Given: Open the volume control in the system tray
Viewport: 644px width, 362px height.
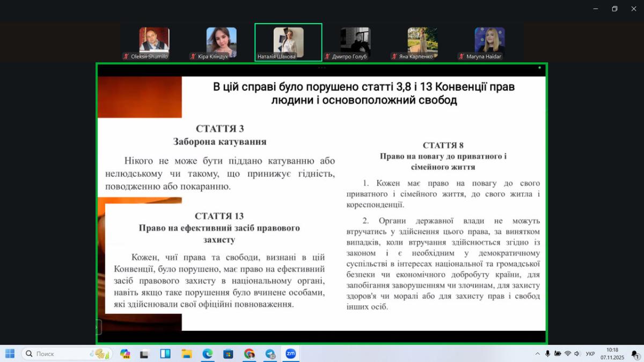Looking at the screenshot, I should click(x=577, y=353).
